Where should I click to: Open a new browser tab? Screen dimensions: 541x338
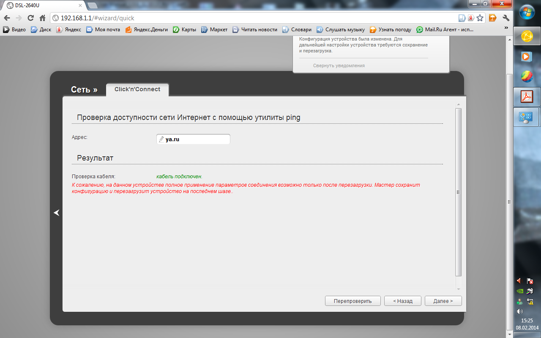tap(92, 5)
